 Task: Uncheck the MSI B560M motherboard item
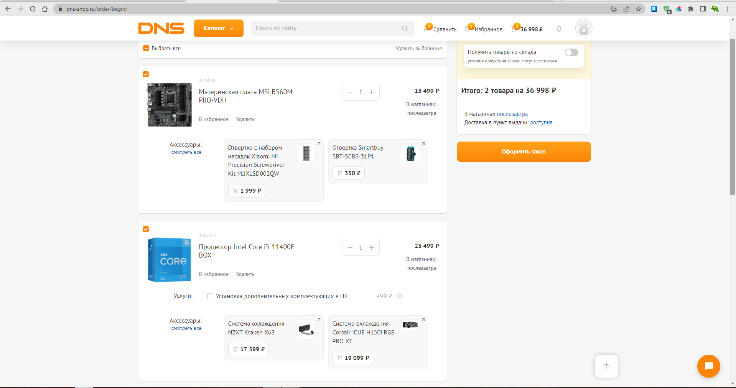[146, 74]
